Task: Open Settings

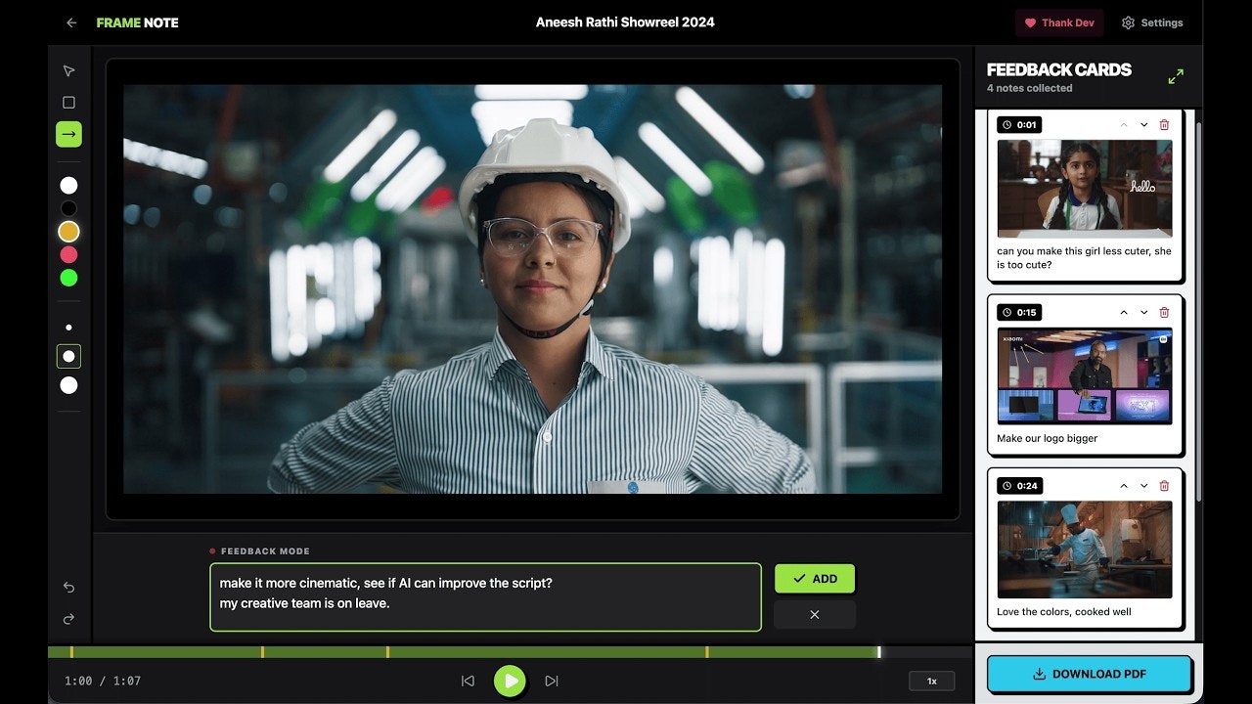Action: (1152, 22)
